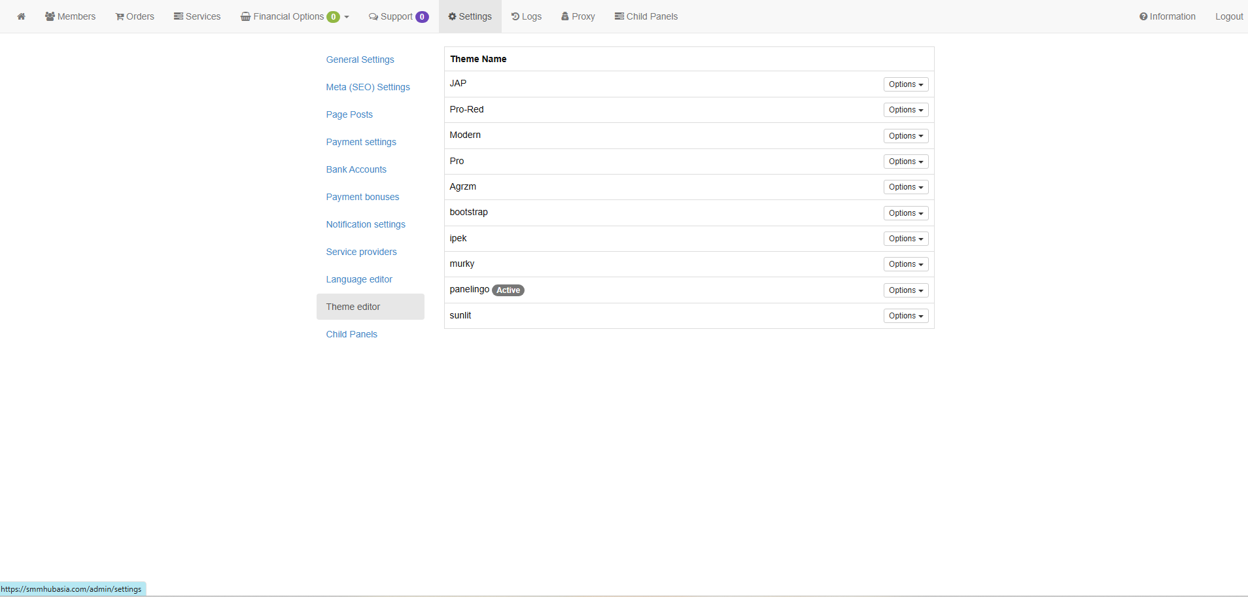
Task: Expand Options for sunlit theme
Action: [905, 316]
